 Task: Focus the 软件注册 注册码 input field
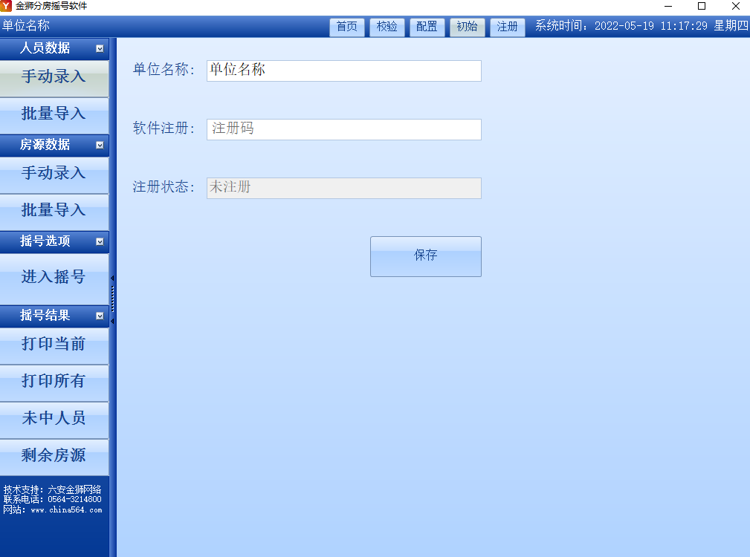click(x=344, y=129)
